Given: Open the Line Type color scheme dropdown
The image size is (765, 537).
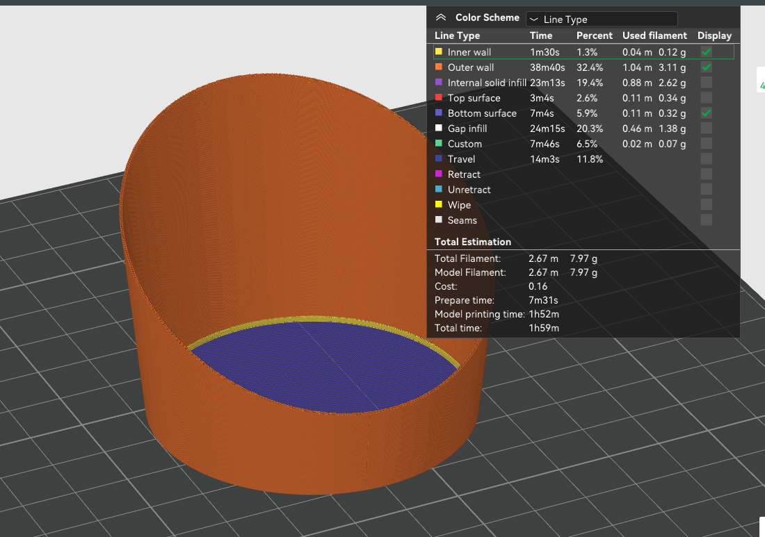Looking at the screenshot, I should click(x=602, y=19).
